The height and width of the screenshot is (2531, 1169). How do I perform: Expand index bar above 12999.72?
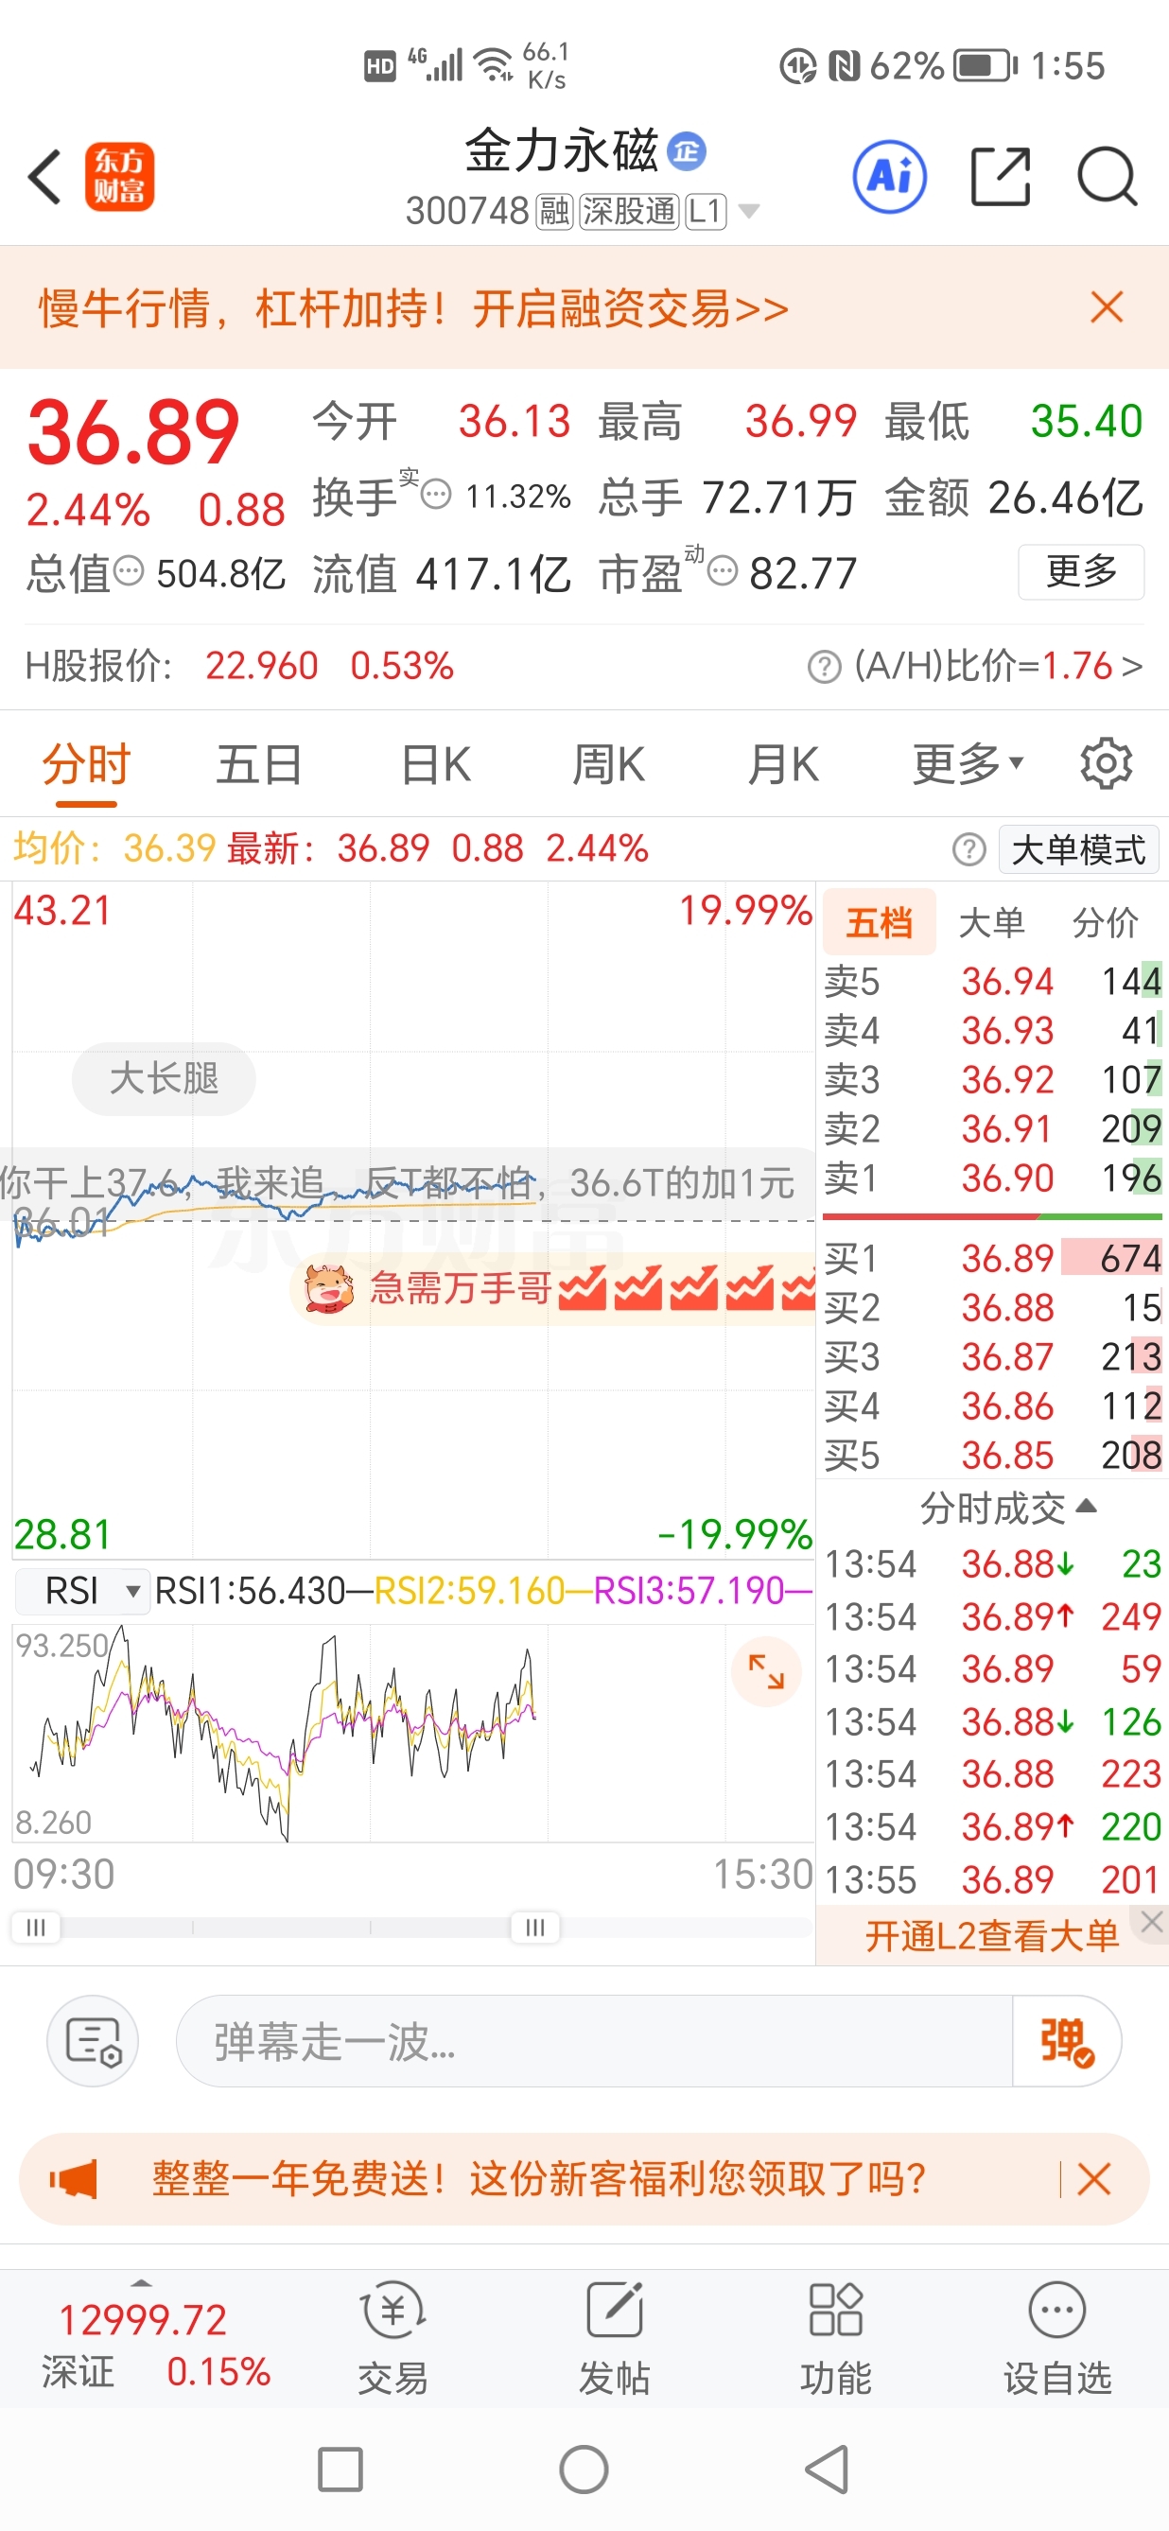142,2283
